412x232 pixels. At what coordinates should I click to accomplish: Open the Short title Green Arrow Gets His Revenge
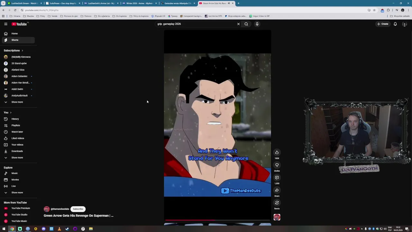coord(79,216)
